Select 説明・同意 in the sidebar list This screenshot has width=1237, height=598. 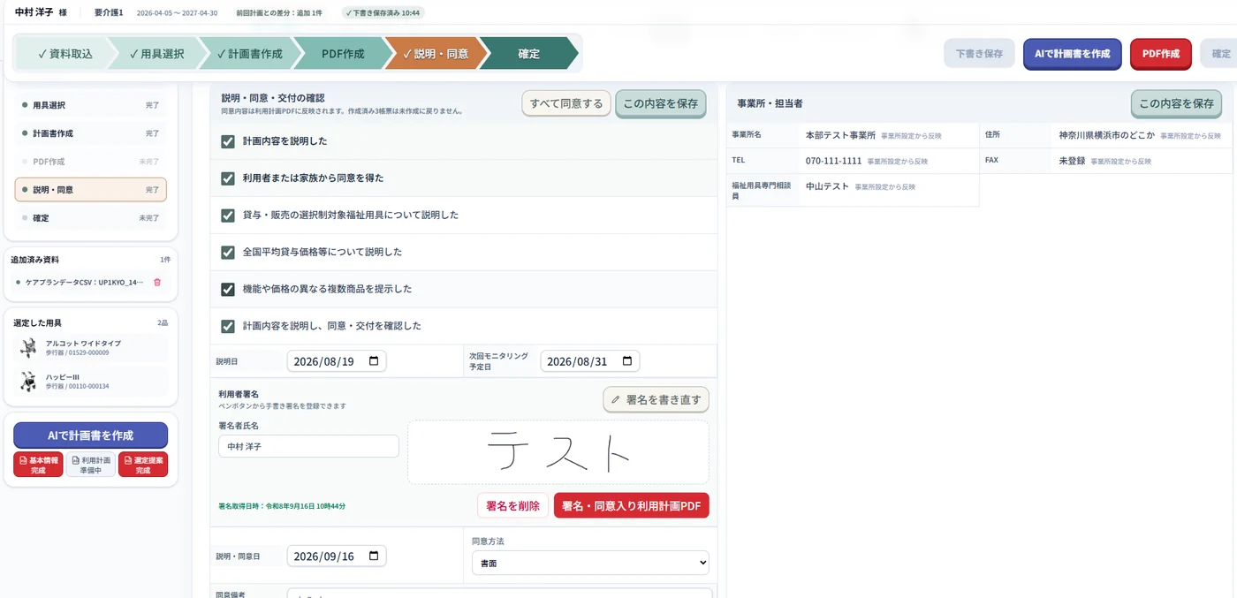91,190
